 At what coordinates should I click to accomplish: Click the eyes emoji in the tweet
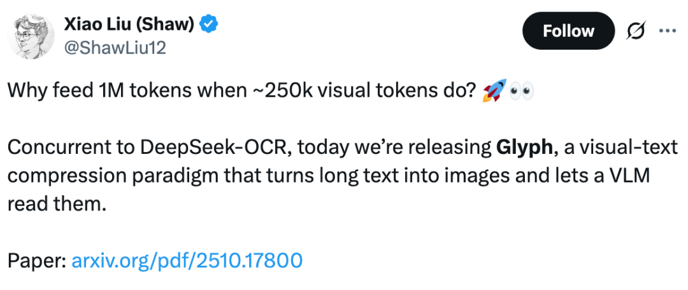(x=522, y=92)
